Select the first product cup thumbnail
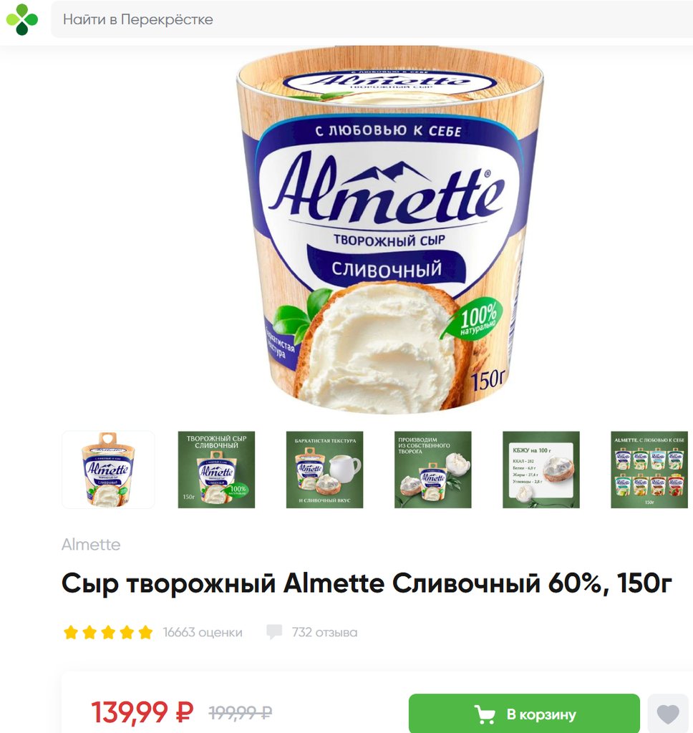 click(x=108, y=470)
